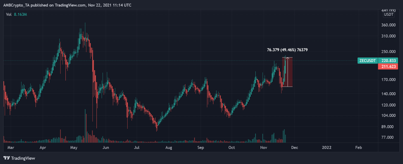Screen dimensions: 403x164
Task: Select the red 211.623 price label
Action: pos(389,67)
